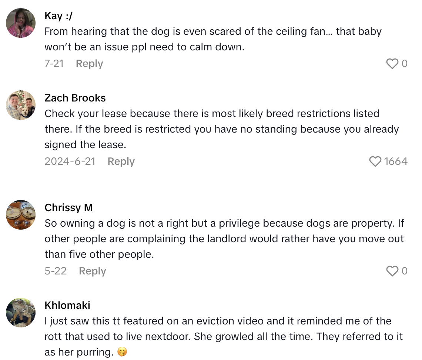This screenshot has height=360, width=422.
Task: Open Khlomaki's avatar image
Action: [x=21, y=313]
